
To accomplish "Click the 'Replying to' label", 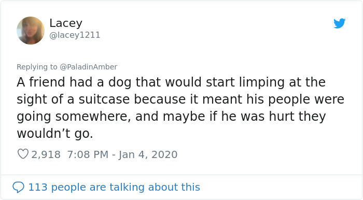I will click(x=37, y=67).
